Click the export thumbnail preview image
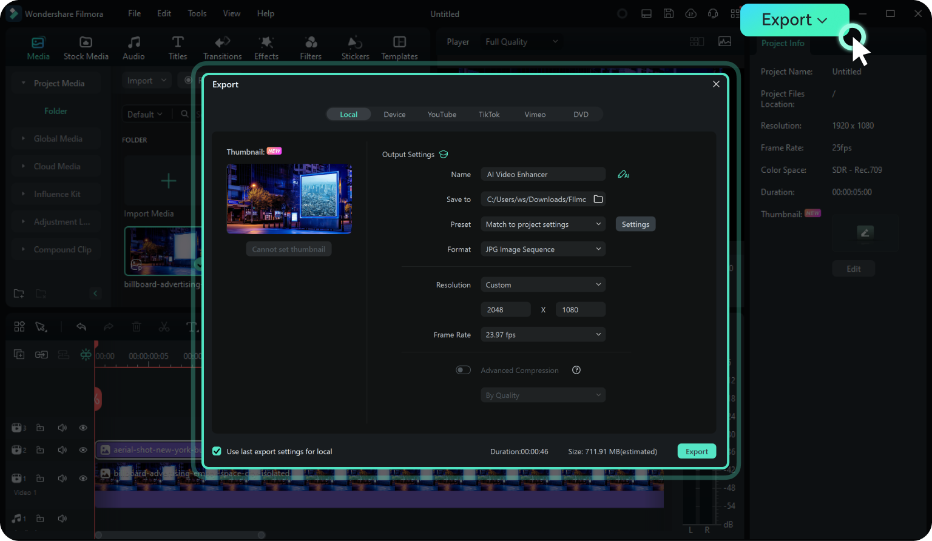932x541 pixels. (x=289, y=198)
